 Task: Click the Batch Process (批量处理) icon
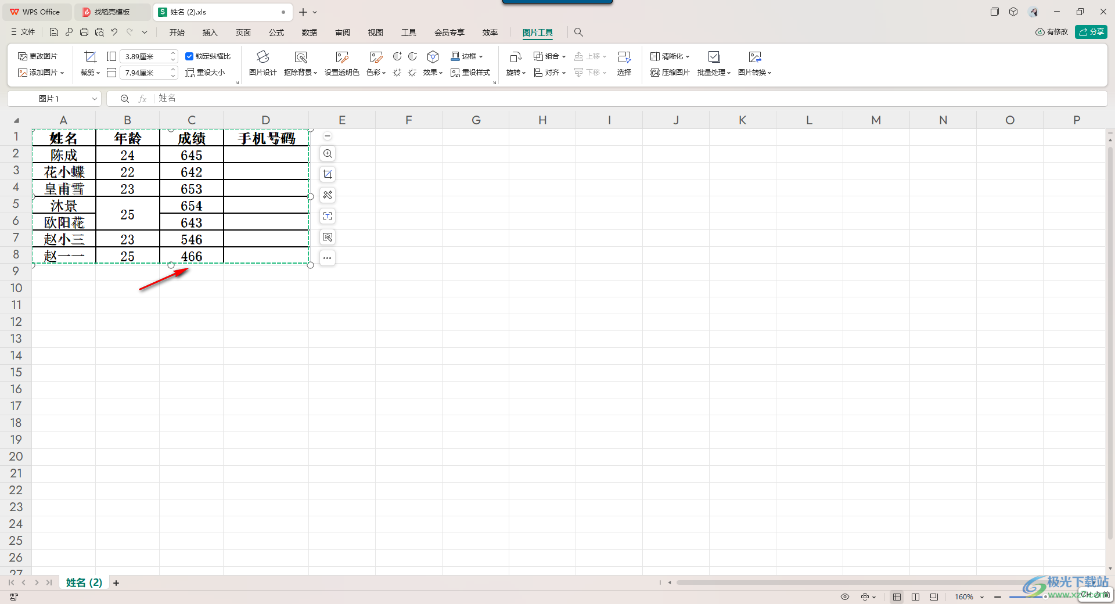click(714, 57)
